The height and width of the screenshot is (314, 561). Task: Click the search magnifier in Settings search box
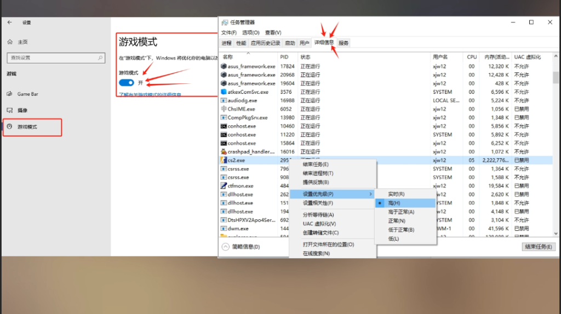[x=100, y=58]
